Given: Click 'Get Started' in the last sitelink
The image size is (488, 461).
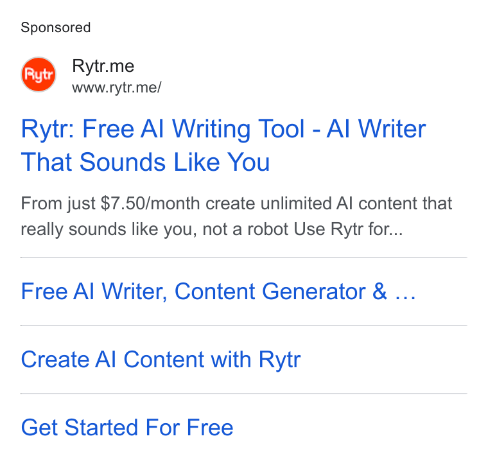Looking at the screenshot, I should click(x=80, y=428).
